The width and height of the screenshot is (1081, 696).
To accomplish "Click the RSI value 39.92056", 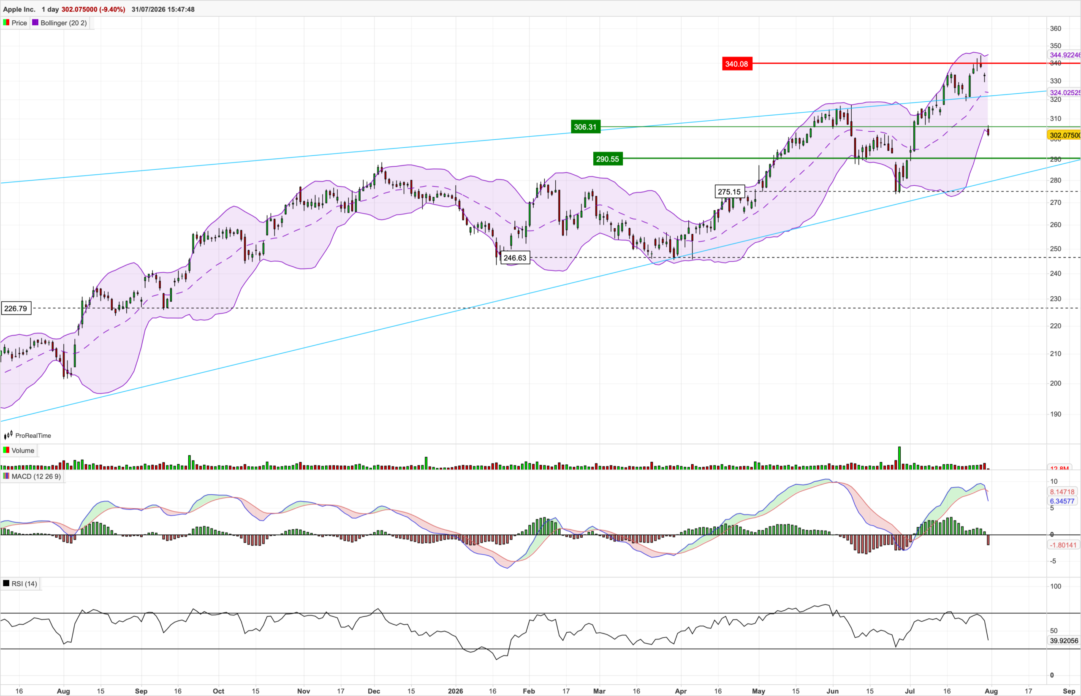I will click(1064, 640).
